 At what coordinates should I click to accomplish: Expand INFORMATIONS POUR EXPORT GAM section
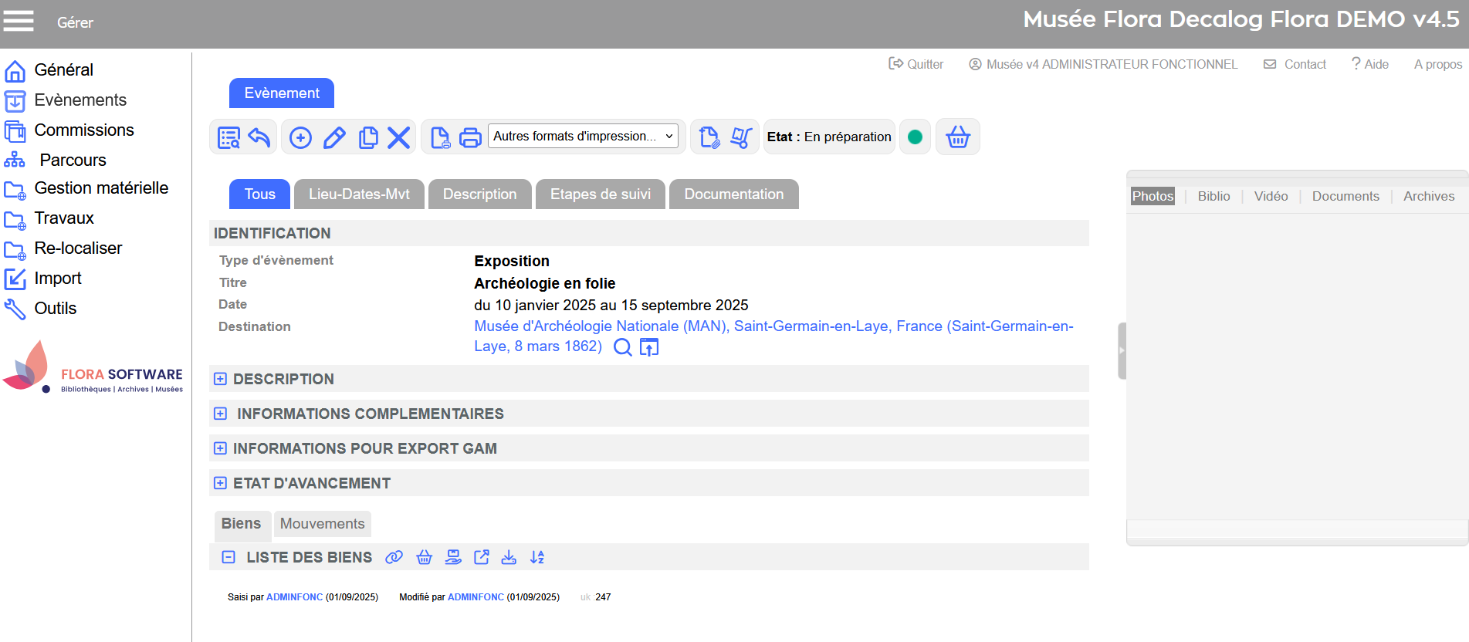tap(221, 448)
